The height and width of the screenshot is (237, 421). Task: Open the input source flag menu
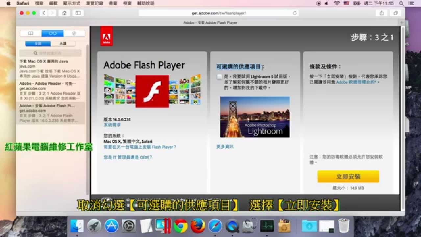(346, 3)
